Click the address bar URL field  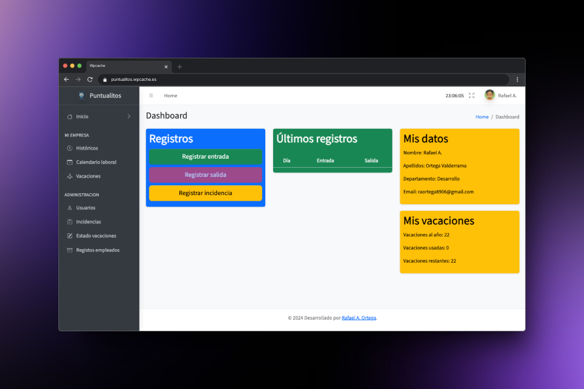coord(304,80)
